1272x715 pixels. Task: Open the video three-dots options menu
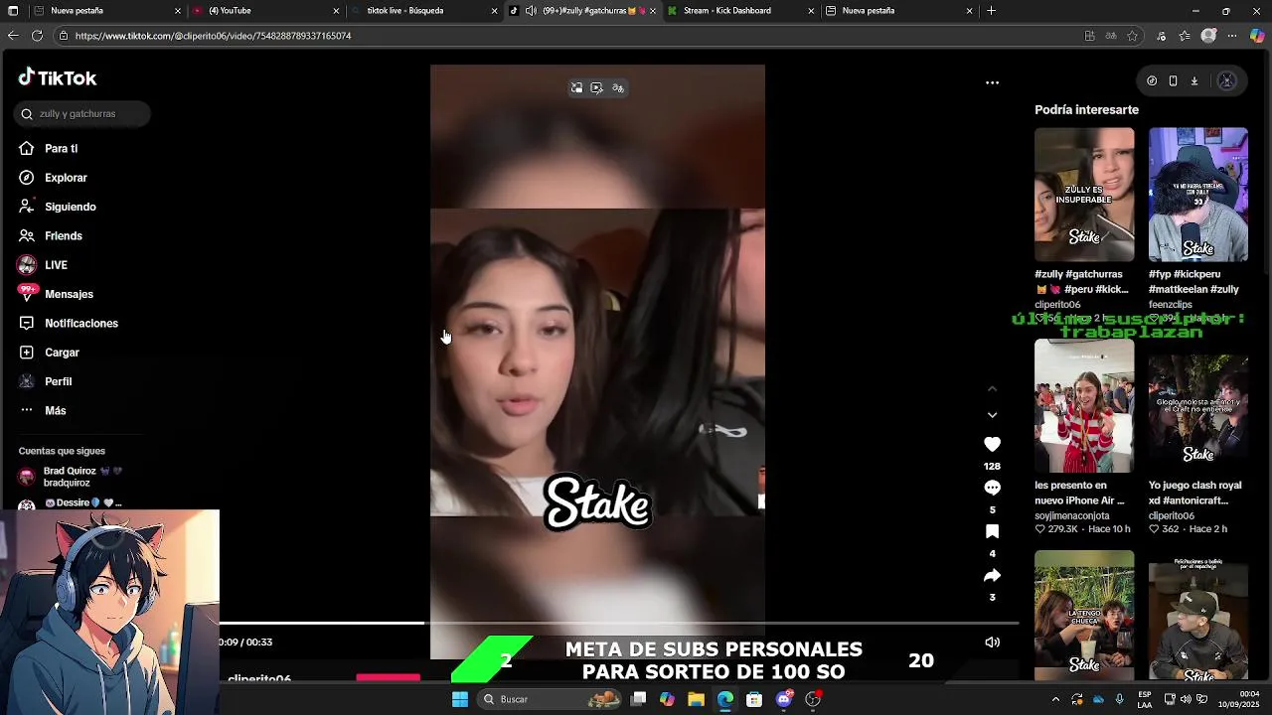(992, 82)
